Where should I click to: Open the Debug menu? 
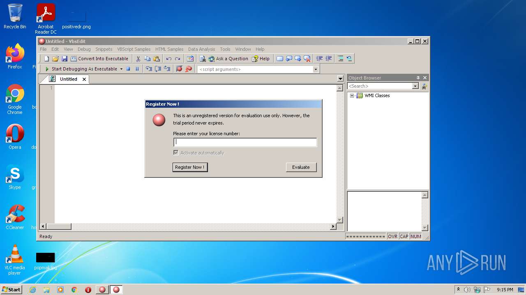click(x=84, y=49)
